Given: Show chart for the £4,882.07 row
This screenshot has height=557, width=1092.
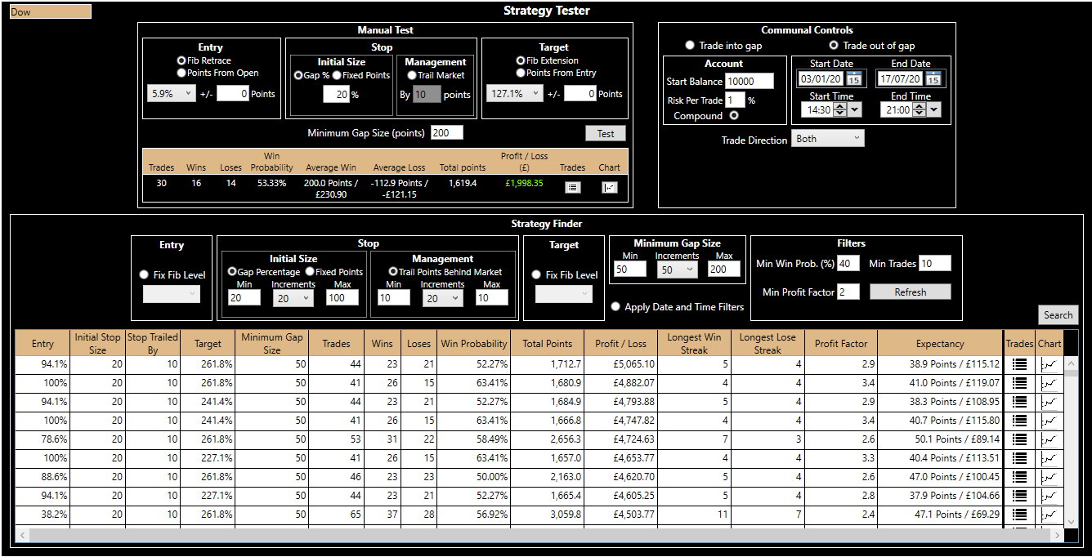Looking at the screenshot, I should point(1049,383).
